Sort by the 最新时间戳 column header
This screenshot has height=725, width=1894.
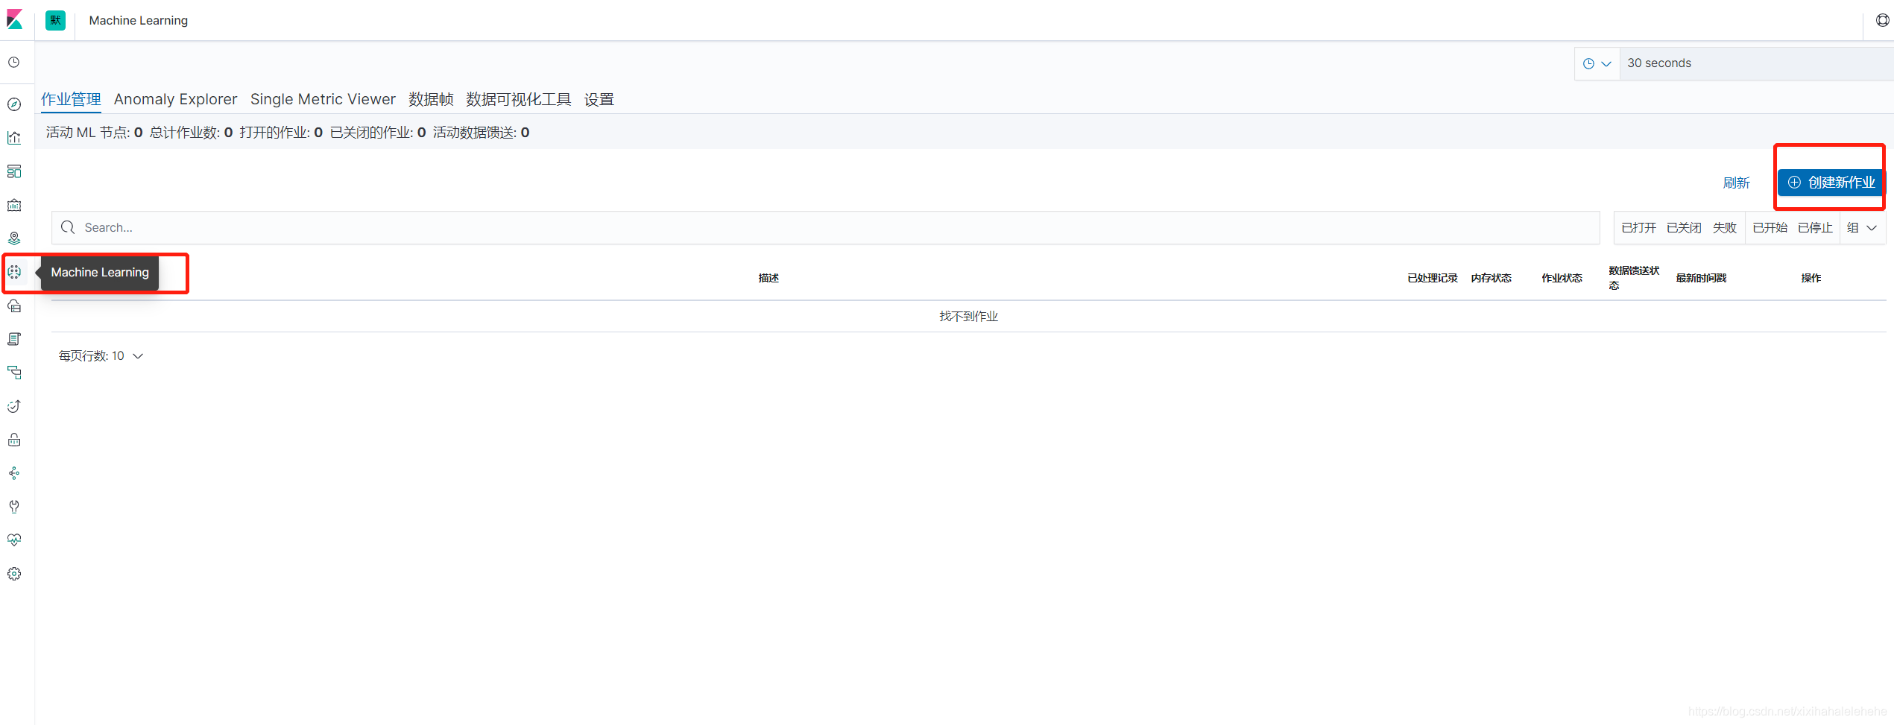pyautogui.click(x=1701, y=278)
